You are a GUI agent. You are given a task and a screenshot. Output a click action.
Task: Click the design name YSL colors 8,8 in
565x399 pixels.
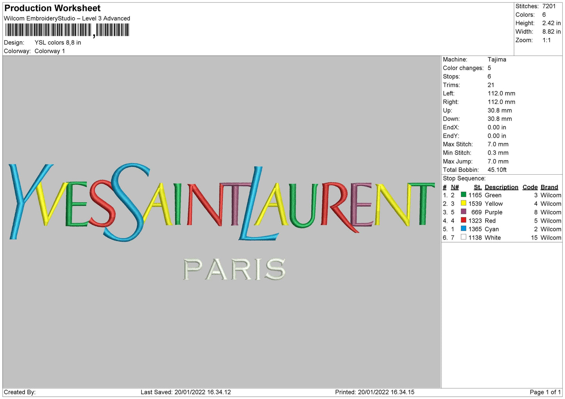58,43
